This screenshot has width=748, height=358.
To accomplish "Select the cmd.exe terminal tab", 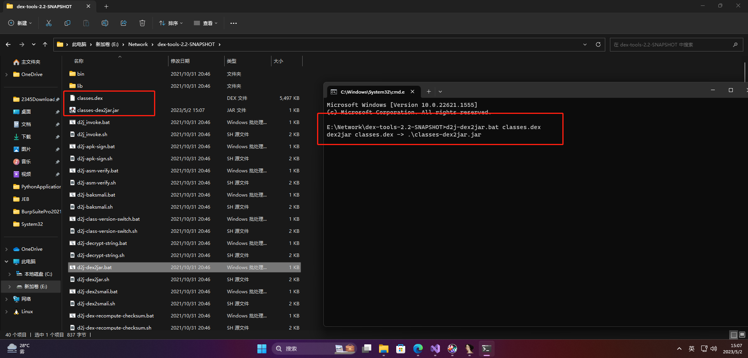I will click(373, 92).
